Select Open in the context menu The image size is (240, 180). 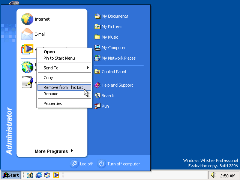click(64, 52)
